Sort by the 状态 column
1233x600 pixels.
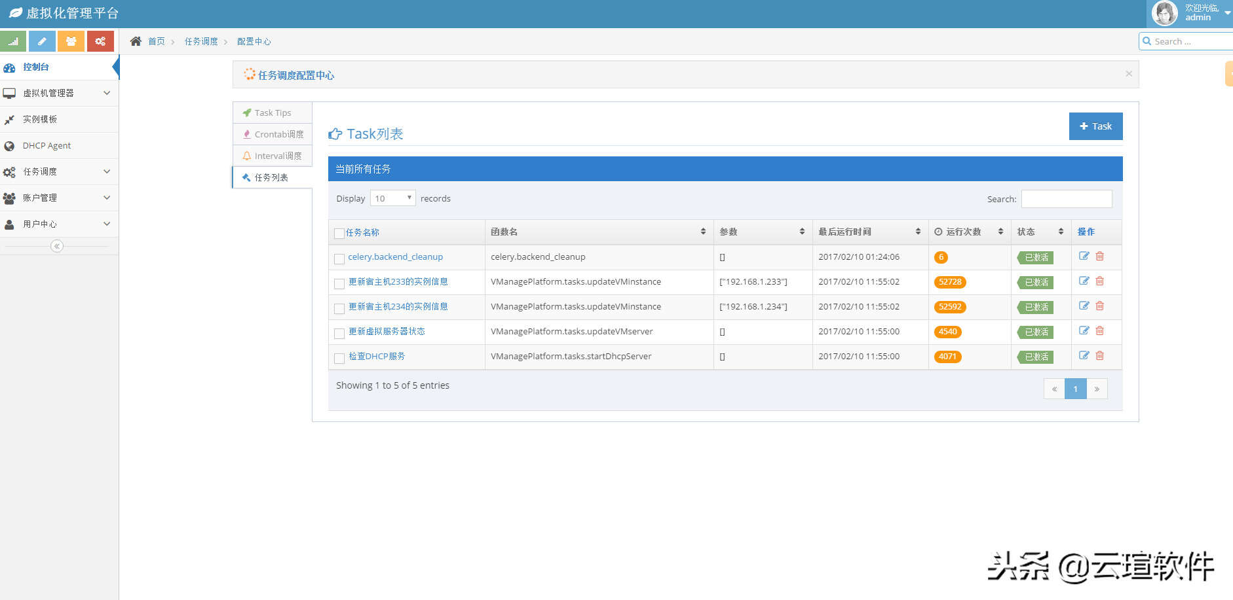[1041, 232]
